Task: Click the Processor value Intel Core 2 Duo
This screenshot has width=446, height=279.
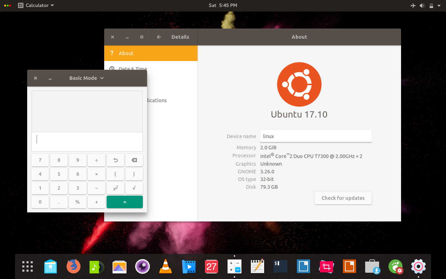Action: (311, 156)
